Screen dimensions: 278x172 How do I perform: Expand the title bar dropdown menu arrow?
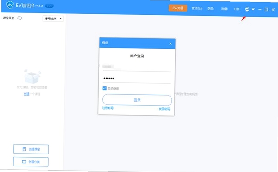(253, 9)
